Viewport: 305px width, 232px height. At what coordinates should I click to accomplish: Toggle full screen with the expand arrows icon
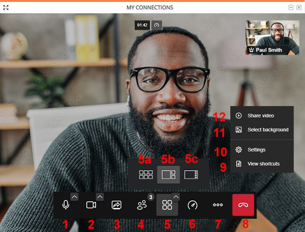[6, 8]
